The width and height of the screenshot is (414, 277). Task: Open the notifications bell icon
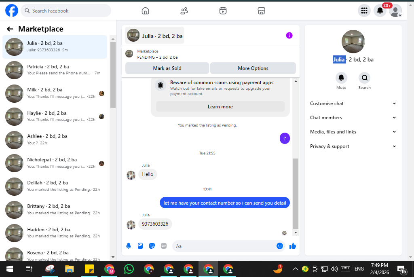tap(380, 11)
